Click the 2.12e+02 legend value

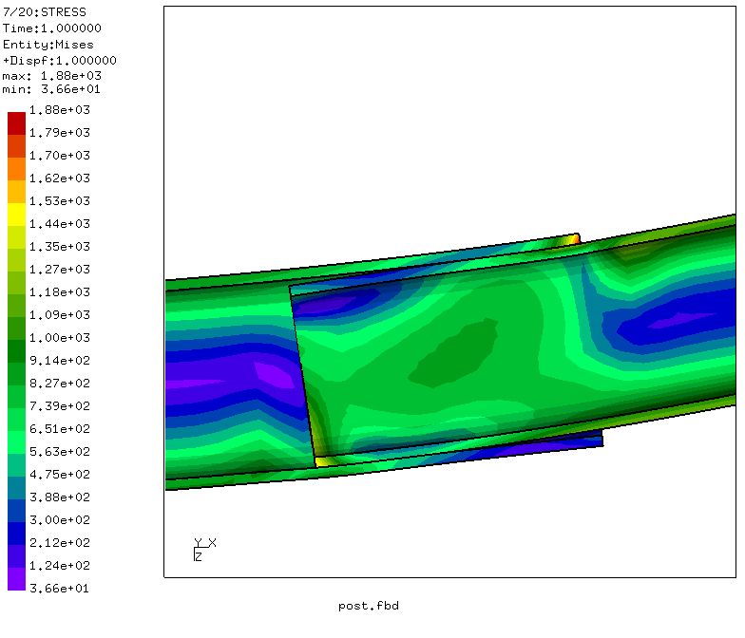(59, 543)
